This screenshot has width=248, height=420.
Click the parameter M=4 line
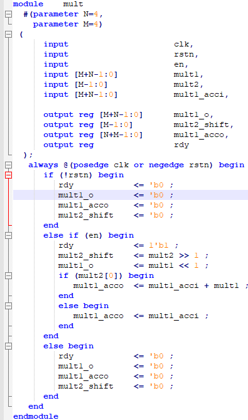tap(67, 24)
